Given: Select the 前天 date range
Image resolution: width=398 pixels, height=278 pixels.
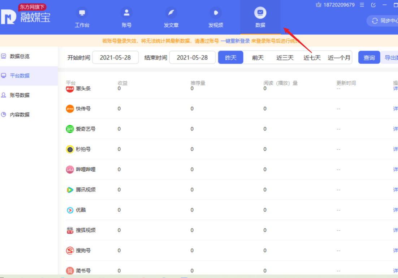Looking at the screenshot, I should (258, 58).
